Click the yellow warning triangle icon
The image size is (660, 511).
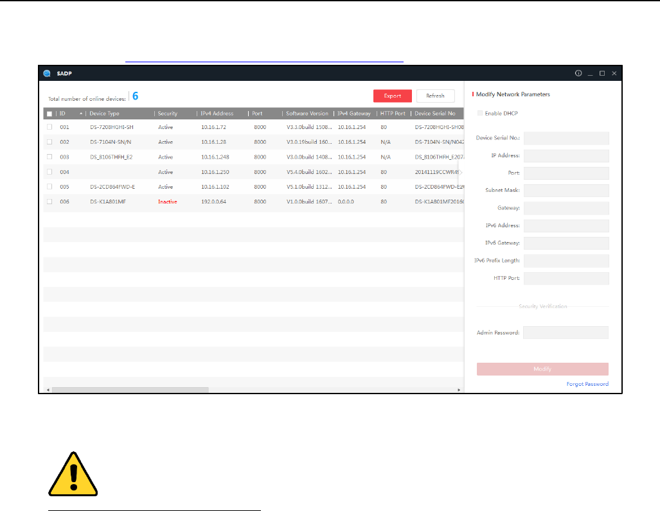click(73, 474)
